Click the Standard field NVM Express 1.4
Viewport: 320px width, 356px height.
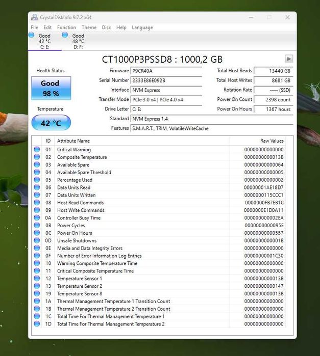click(x=212, y=119)
